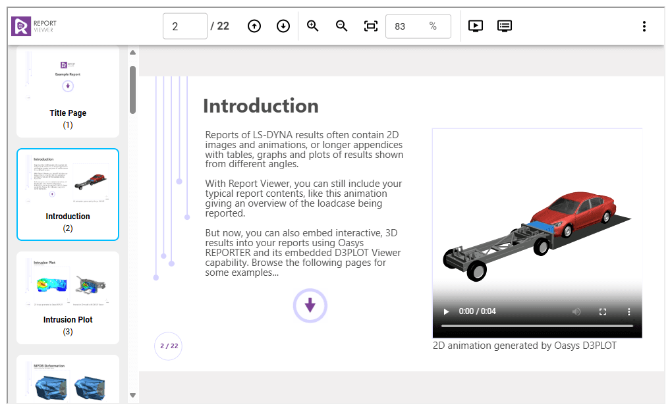This screenshot has width=670, height=416.
Task: Fit the page to the window
Action: 371,26
